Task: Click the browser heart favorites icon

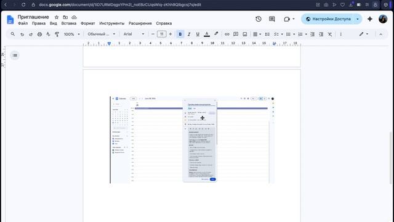Action: click(342, 4)
